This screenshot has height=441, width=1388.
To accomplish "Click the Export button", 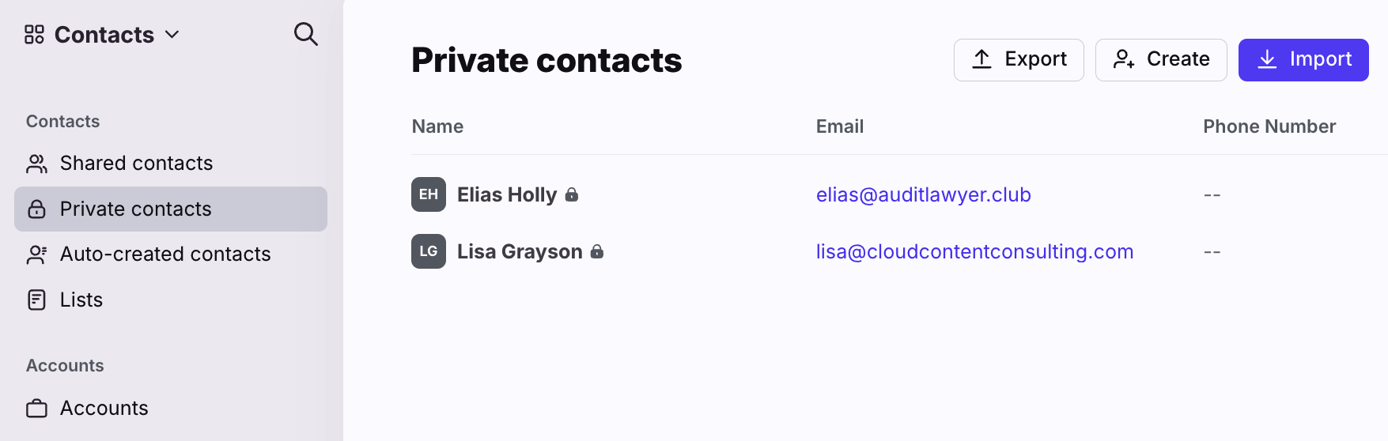I will [1019, 60].
